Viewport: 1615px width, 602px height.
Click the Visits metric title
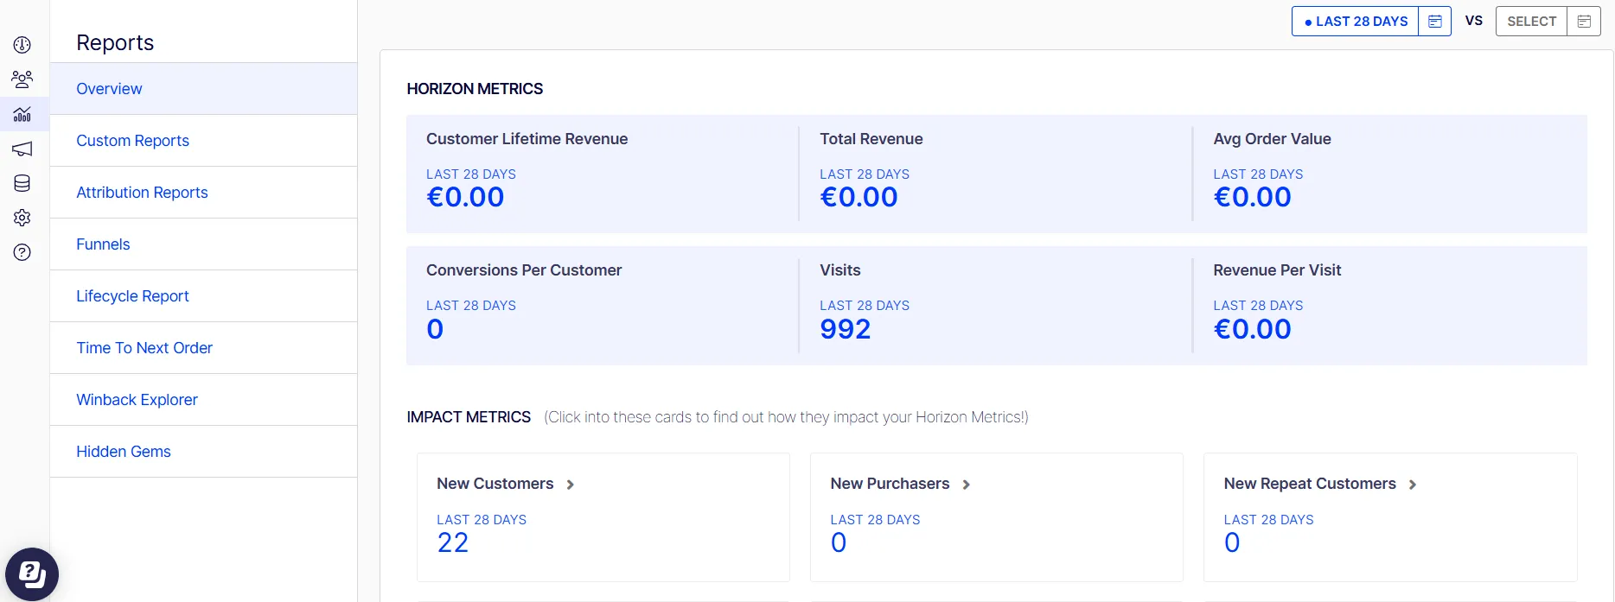[840, 270]
